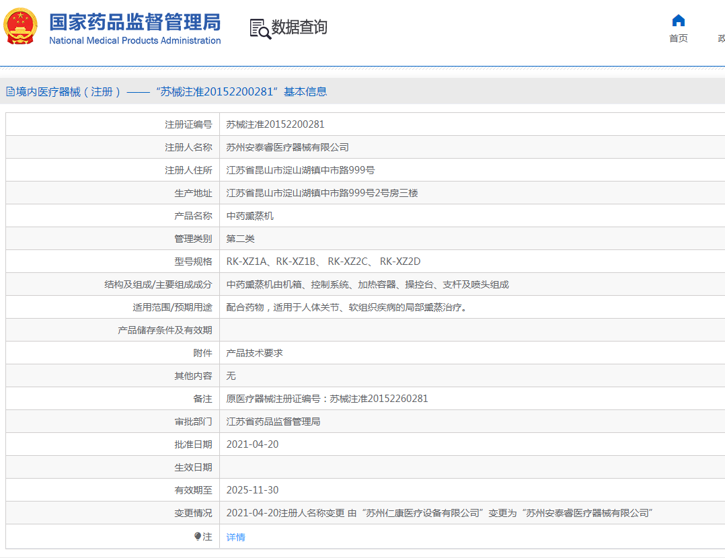Select approval date 2021-04-20

(x=252, y=444)
